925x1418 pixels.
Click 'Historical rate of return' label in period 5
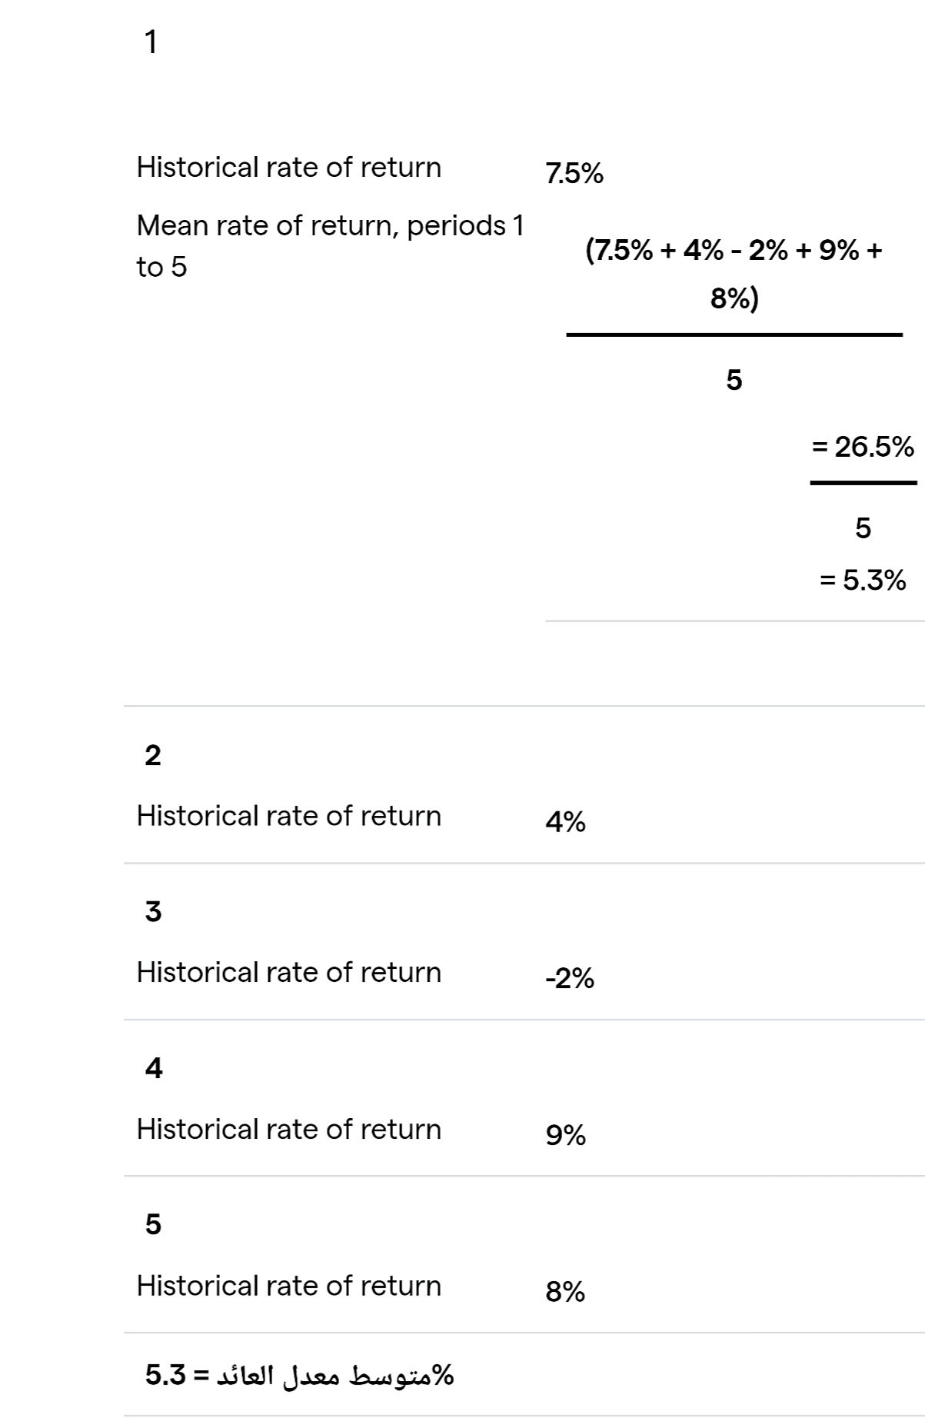tap(289, 1286)
